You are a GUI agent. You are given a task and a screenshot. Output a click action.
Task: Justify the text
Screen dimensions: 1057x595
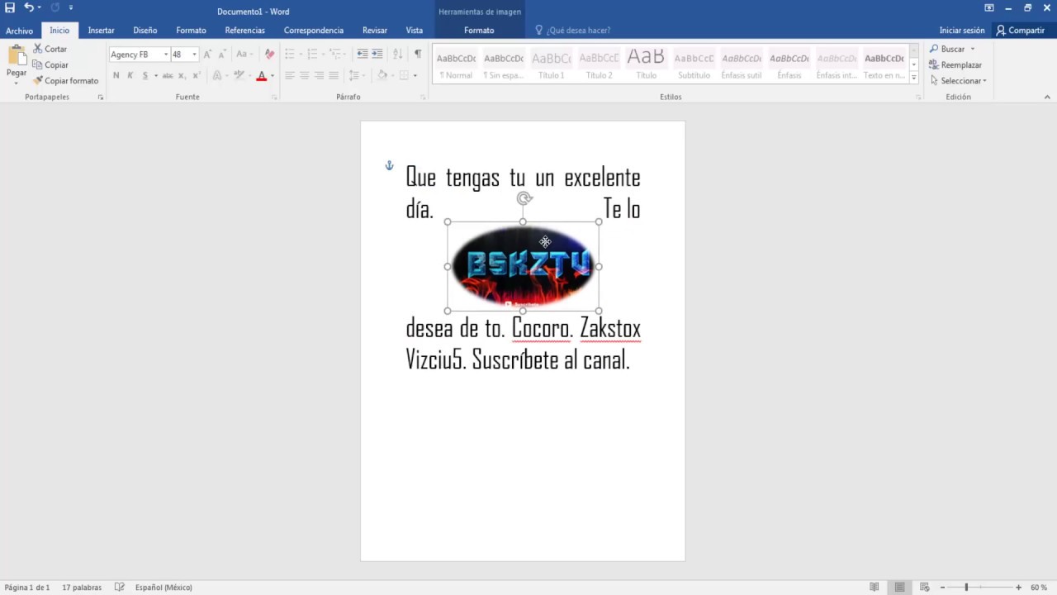coord(334,75)
